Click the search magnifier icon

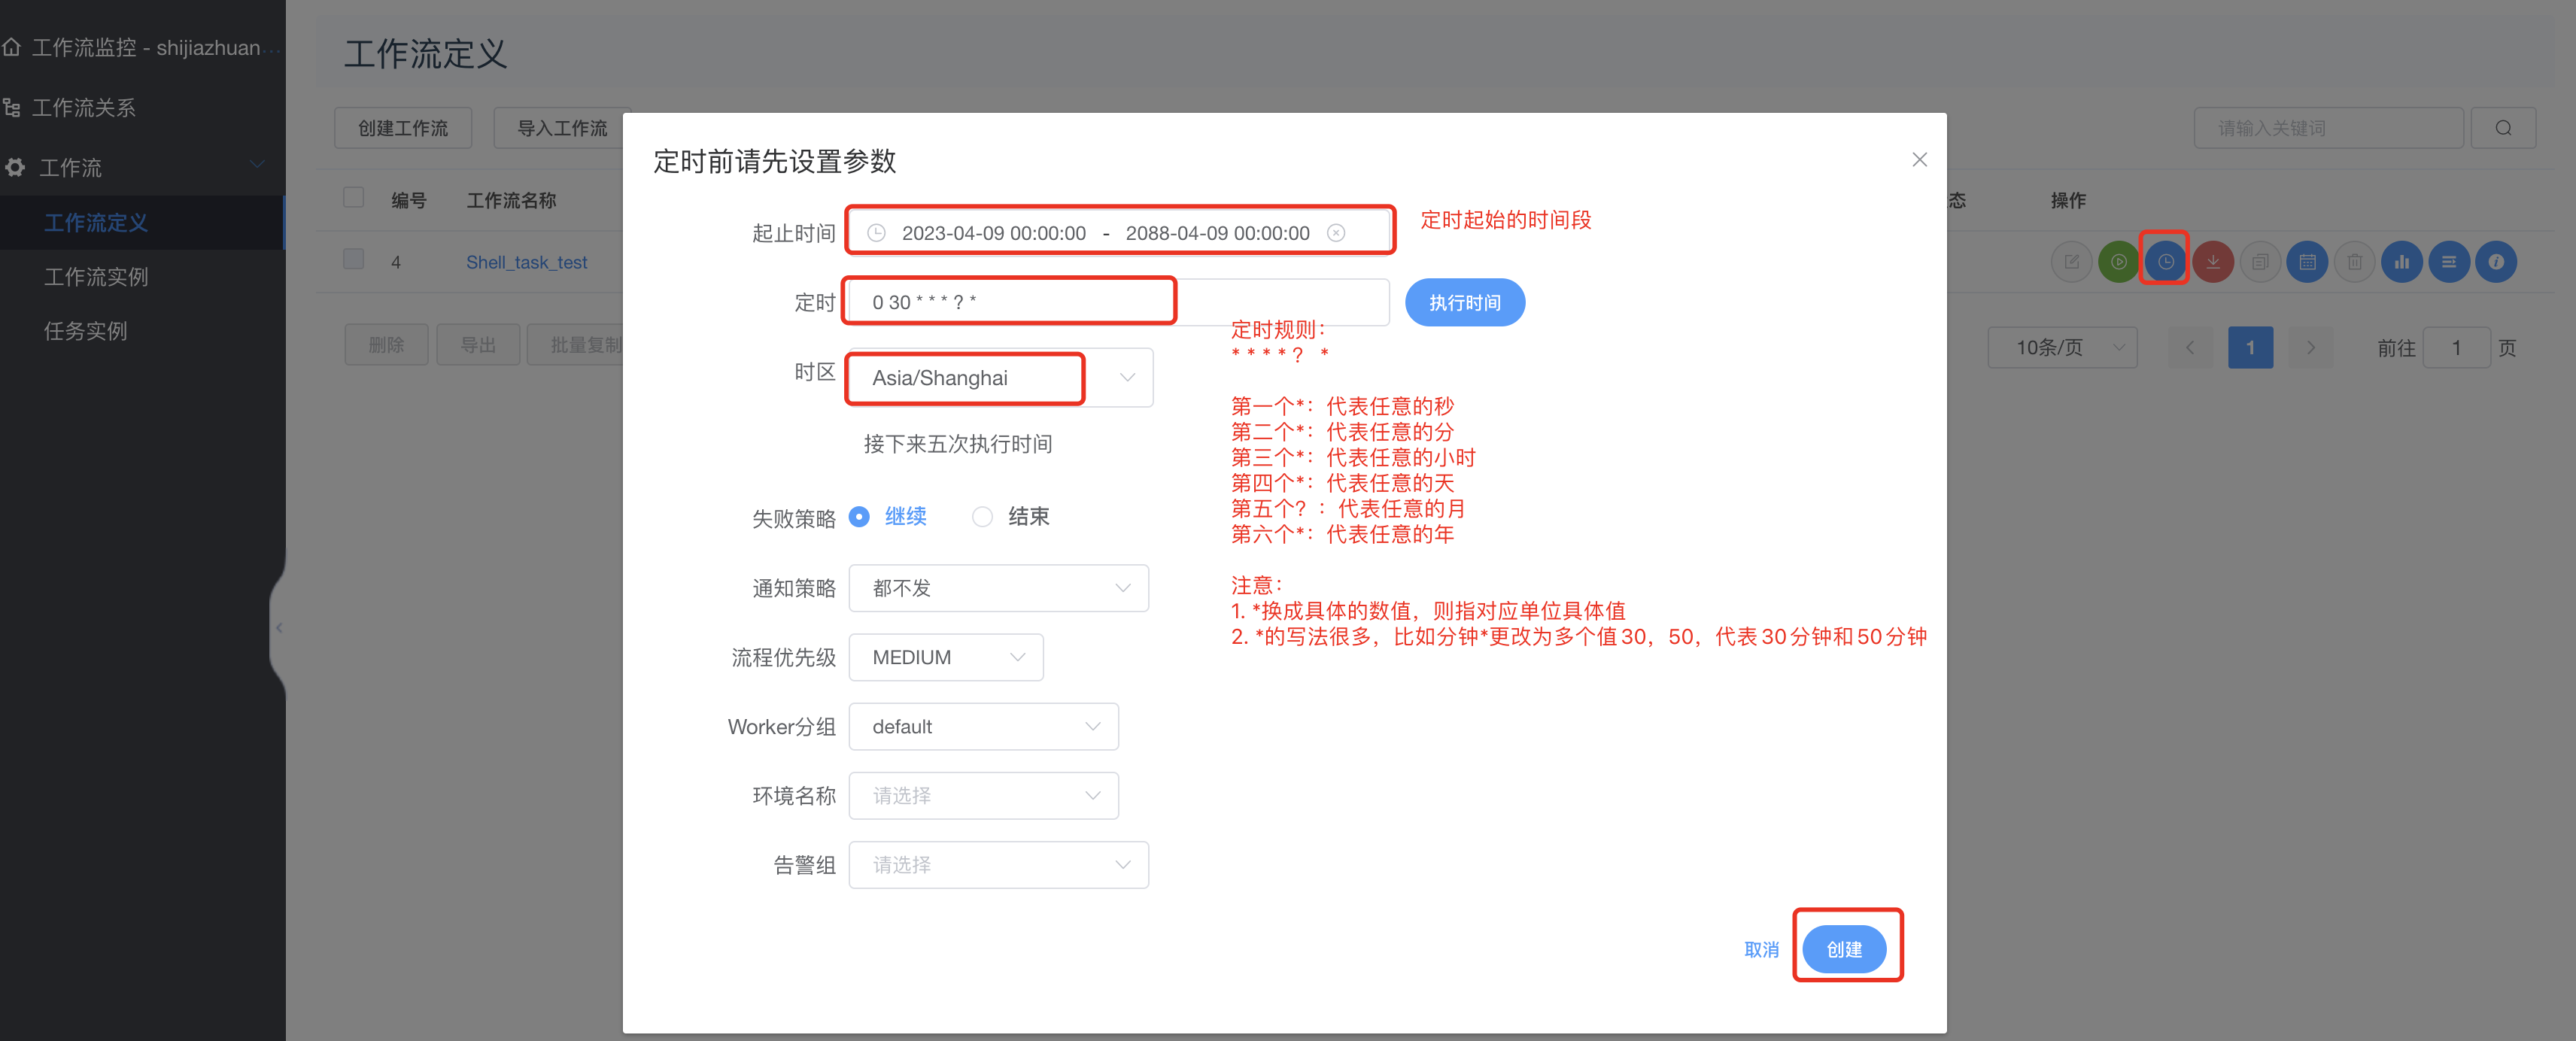click(x=2502, y=128)
